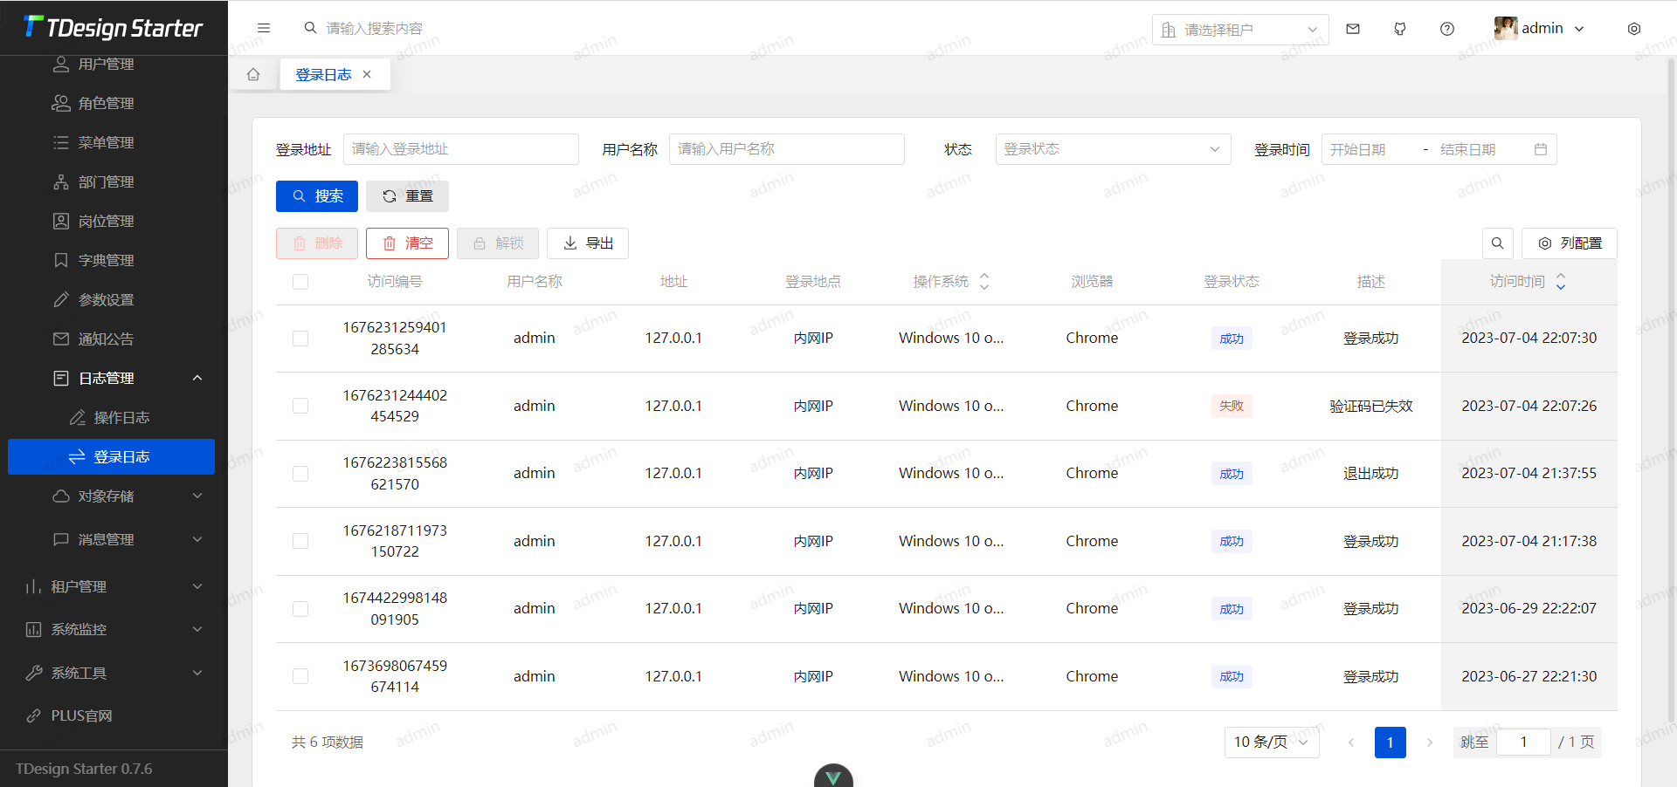Click the admin avatar image

click(x=1506, y=29)
